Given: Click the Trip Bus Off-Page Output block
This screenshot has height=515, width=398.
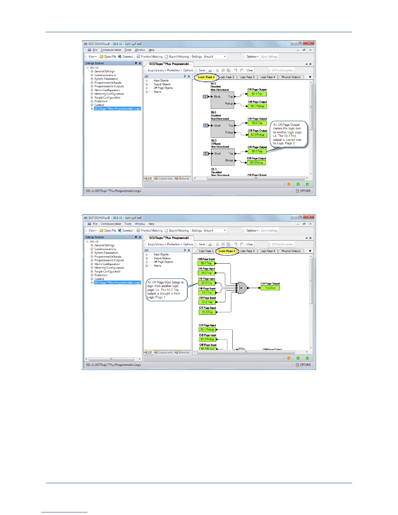Looking at the screenshot, I should (270, 288).
